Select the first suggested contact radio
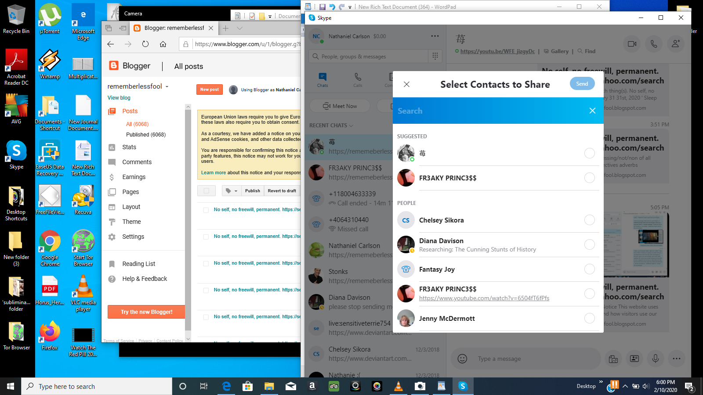 tap(590, 153)
